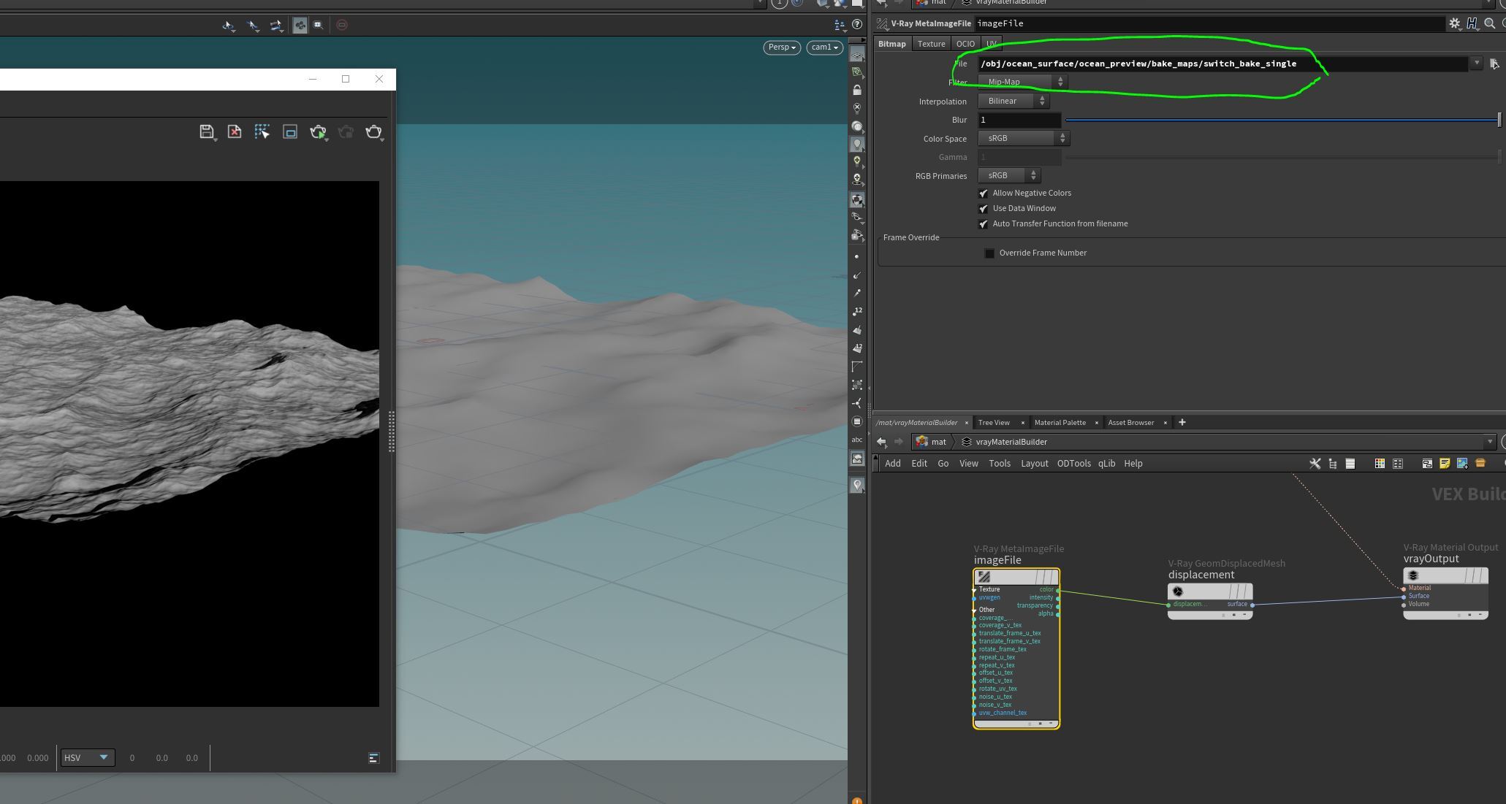Image resolution: width=1506 pixels, height=804 pixels.
Task: Open the HSV color mode dropdown
Action: click(x=87, y=758)
